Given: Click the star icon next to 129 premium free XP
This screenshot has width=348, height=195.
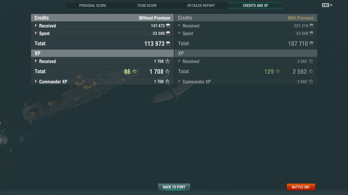Looking at the screenshot, I should coord(278,72).
